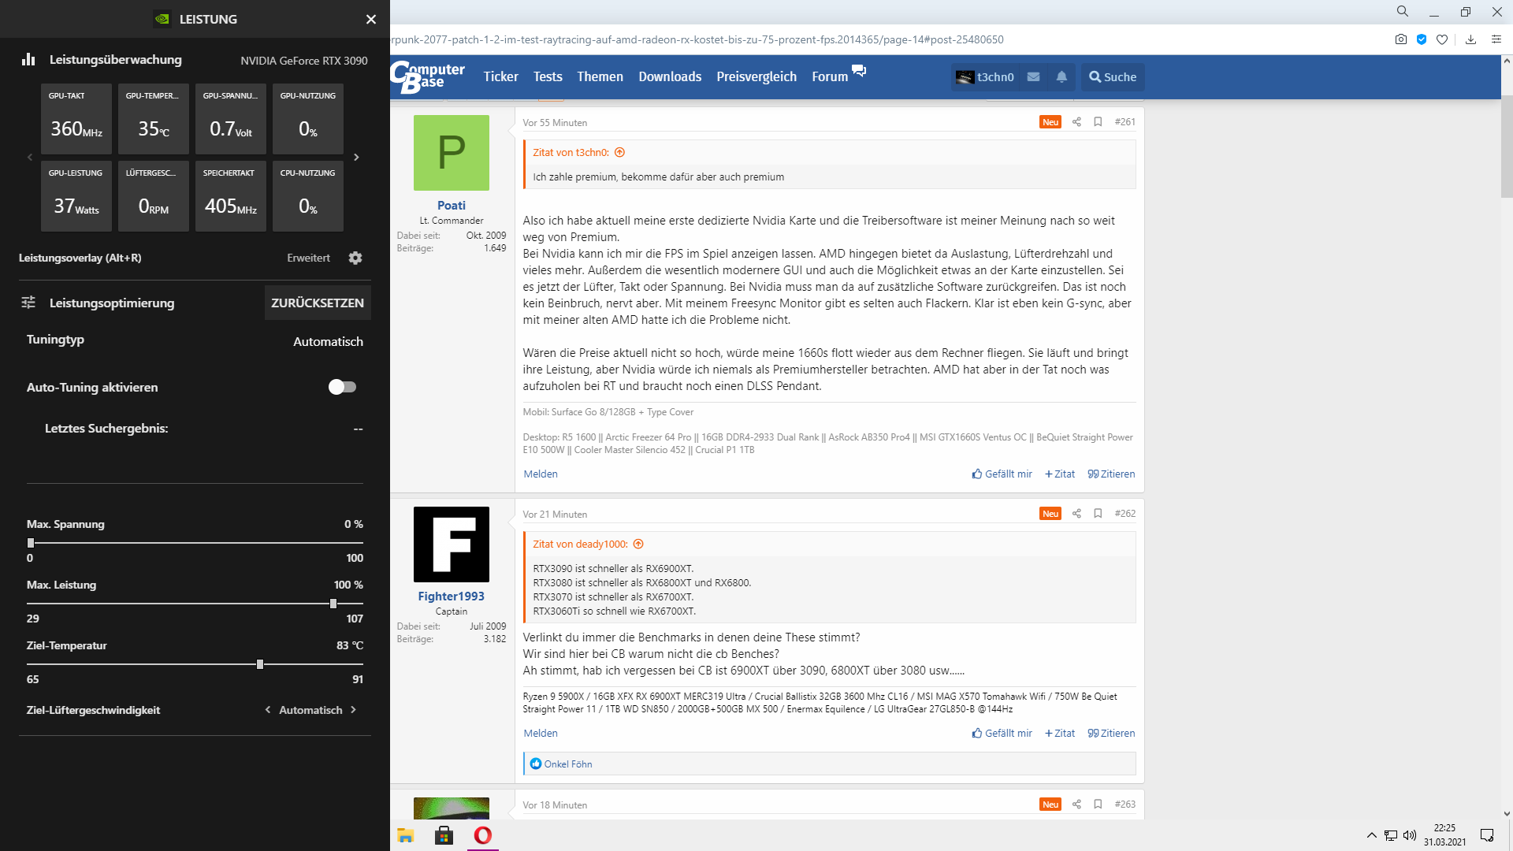Click heart bookmark icon in address bar
This screenshot has width=1513, height=851.
coord(1442,39)
